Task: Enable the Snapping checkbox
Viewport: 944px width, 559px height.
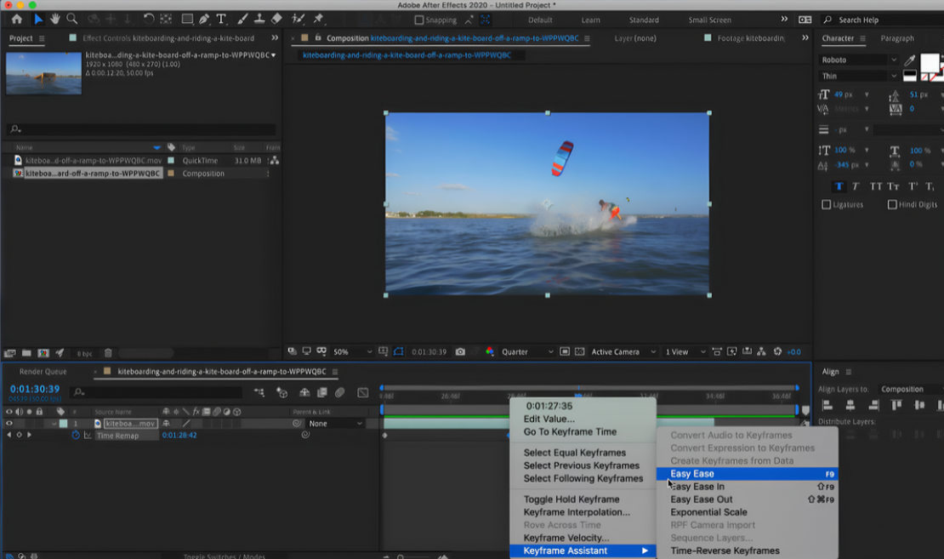Action: pyautogui.click(x=419, y=20)
